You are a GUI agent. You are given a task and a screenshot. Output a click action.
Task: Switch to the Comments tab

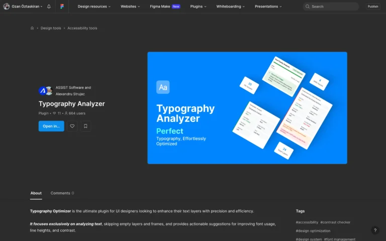tap(62, 193)
